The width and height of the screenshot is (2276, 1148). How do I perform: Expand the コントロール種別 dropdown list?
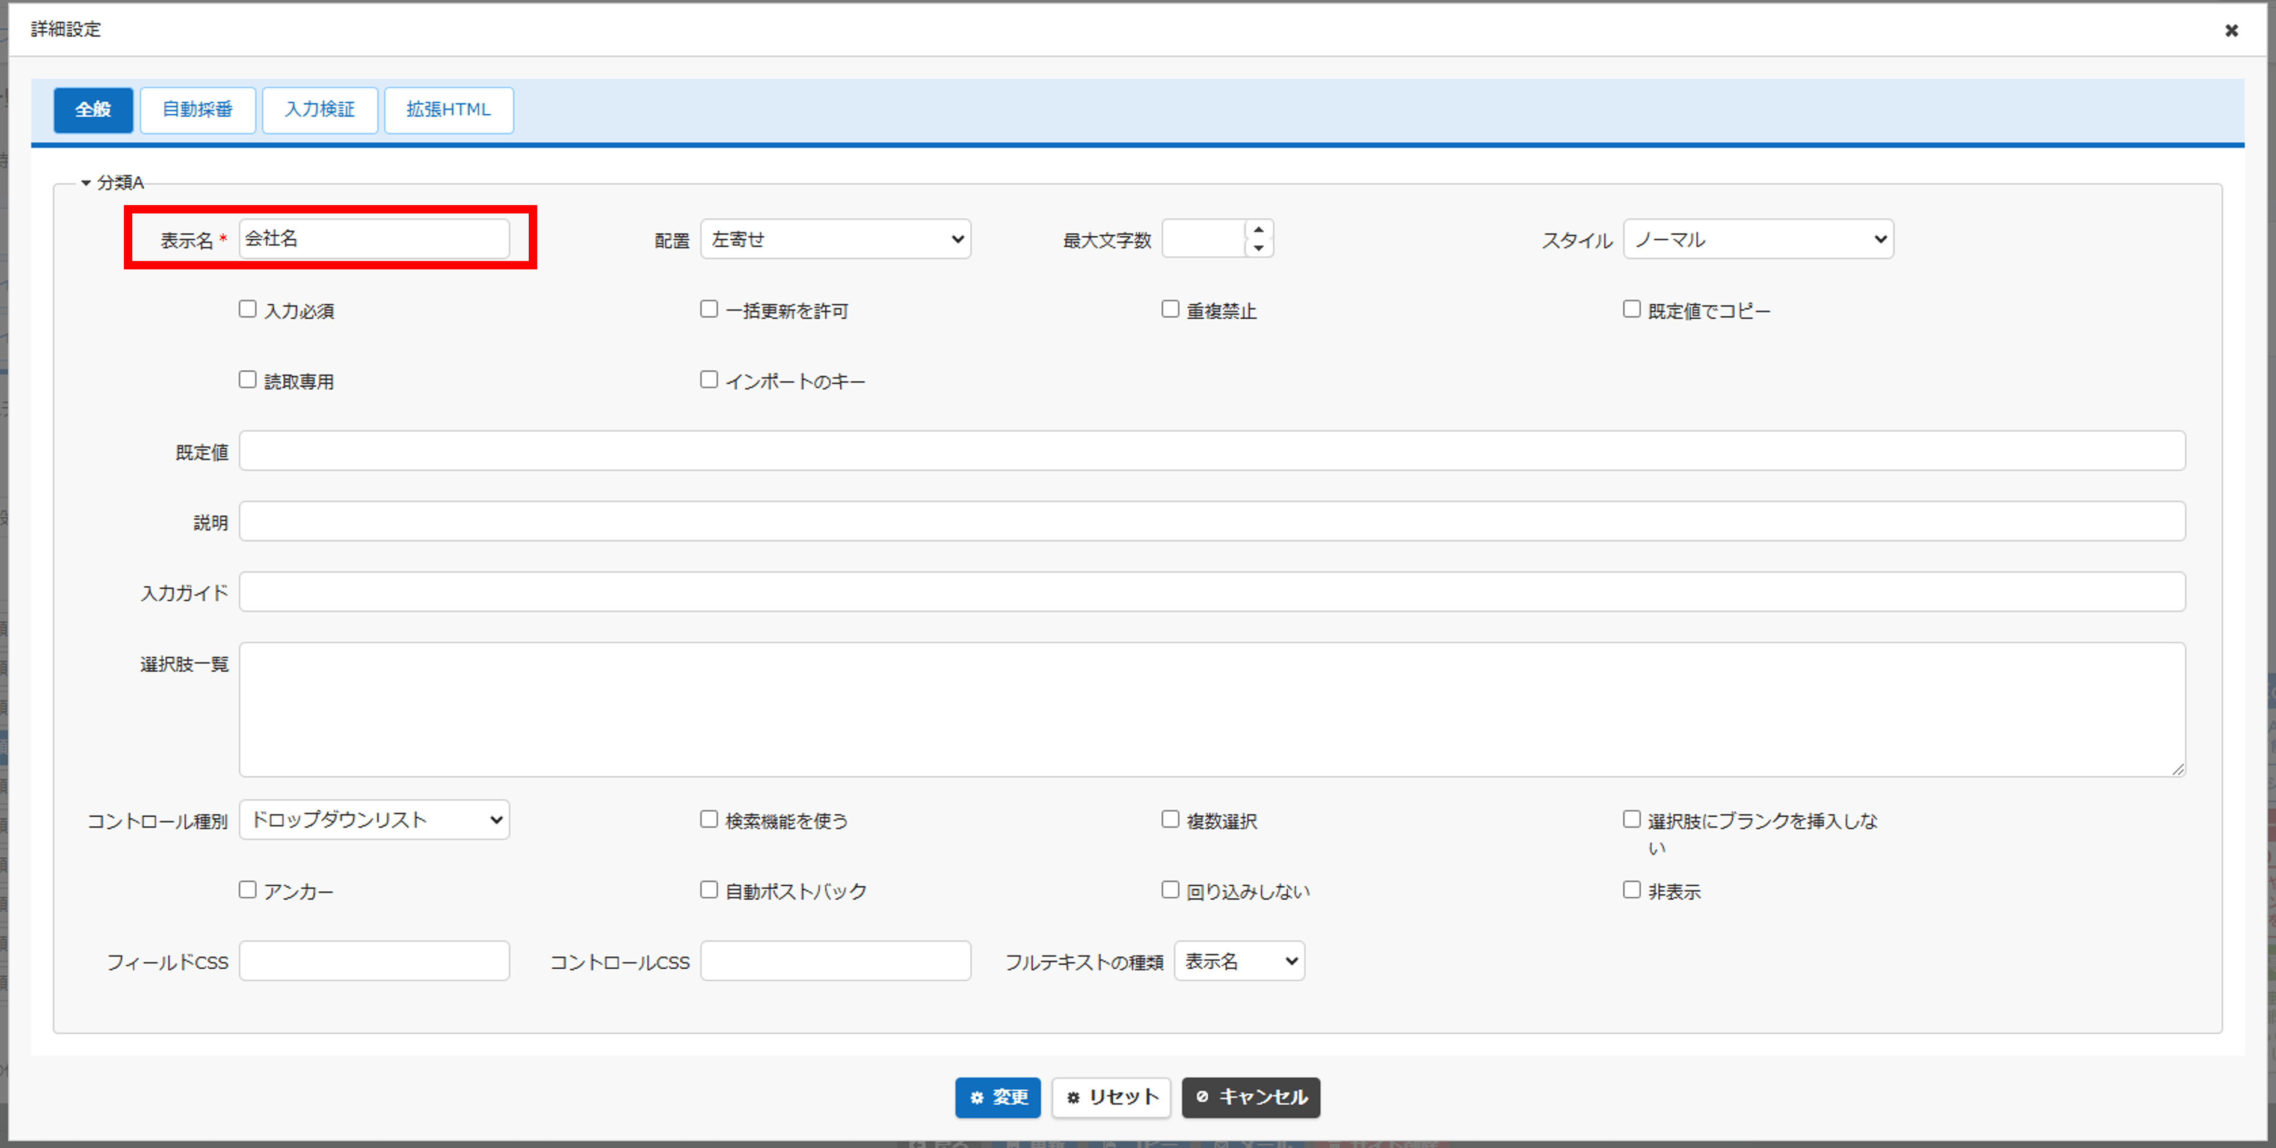point(374,820)
